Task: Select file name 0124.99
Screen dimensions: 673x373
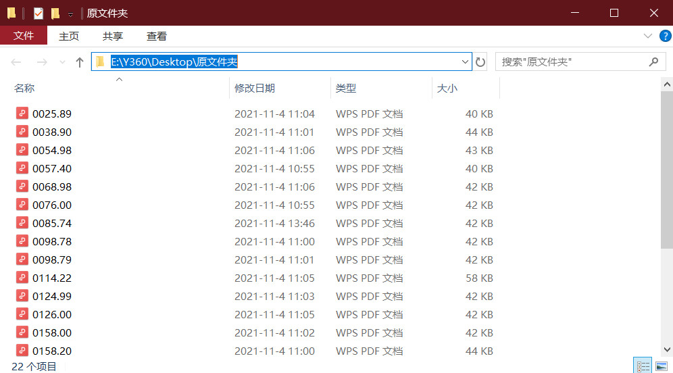Action: click(52, 296)
